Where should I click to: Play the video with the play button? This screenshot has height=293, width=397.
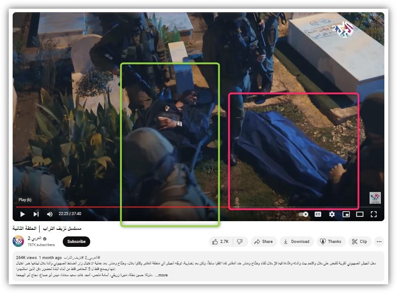point(23,214)
